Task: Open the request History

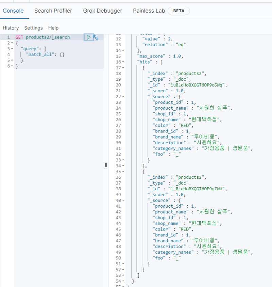Action: pos(11,28)
